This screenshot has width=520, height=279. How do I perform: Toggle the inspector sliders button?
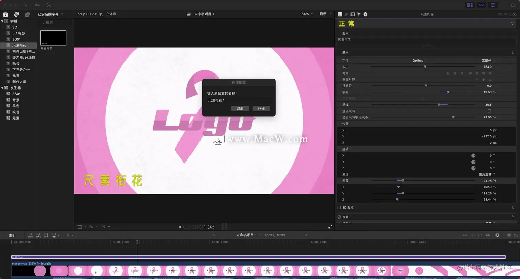[x=493, y=5]
